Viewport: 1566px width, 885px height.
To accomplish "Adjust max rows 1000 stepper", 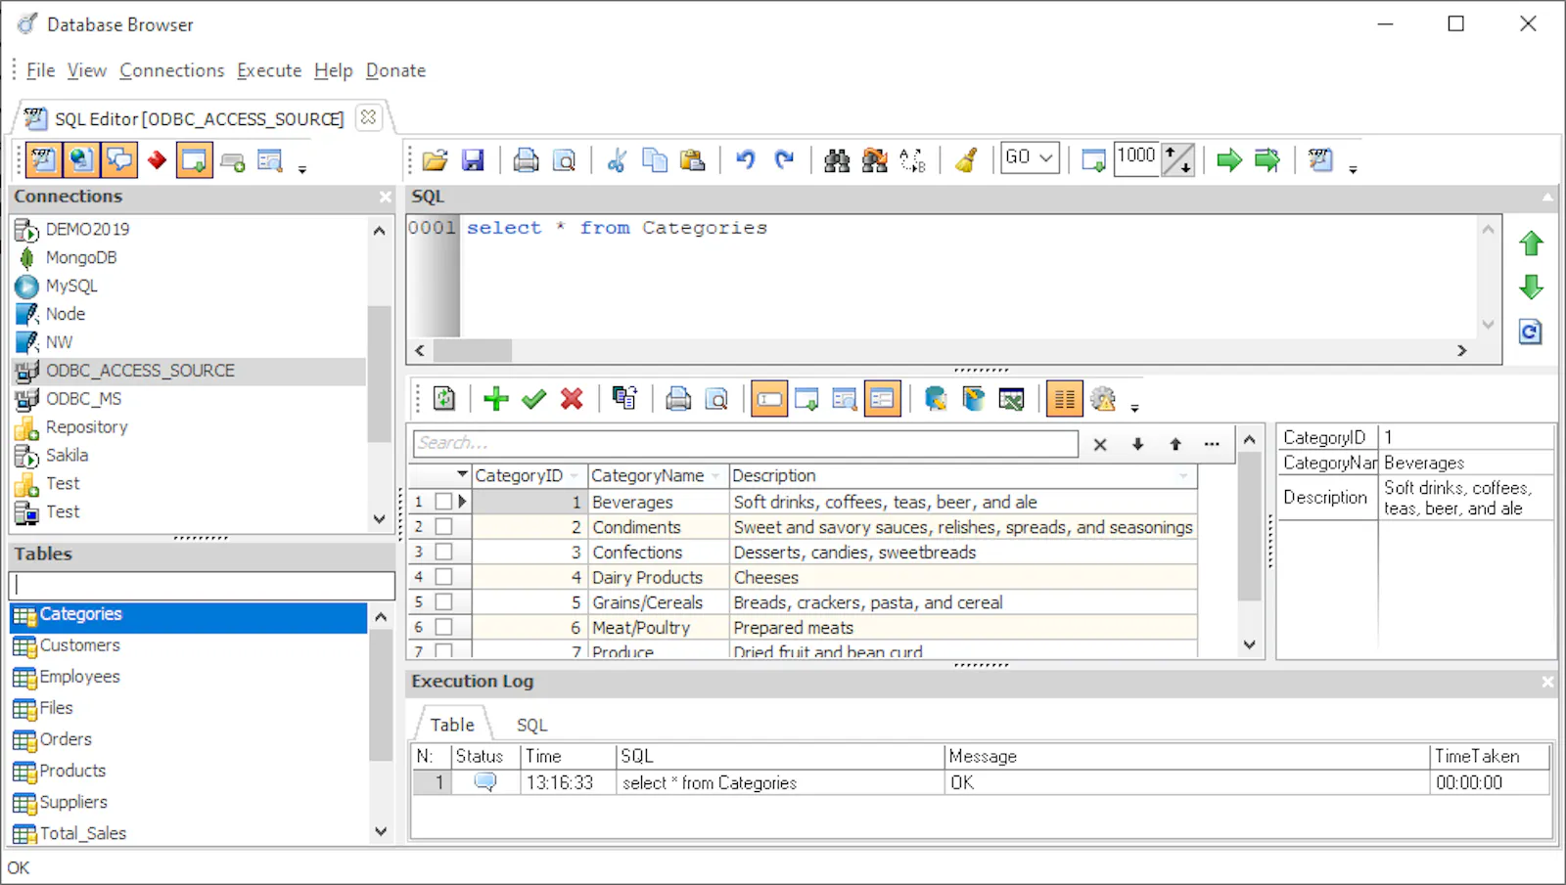I will [1178, 159].
